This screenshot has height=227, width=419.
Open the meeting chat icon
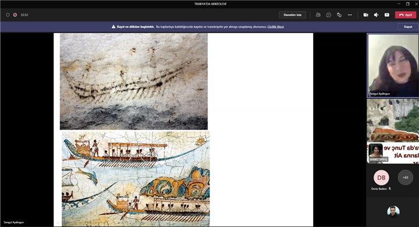coord(329,15)
